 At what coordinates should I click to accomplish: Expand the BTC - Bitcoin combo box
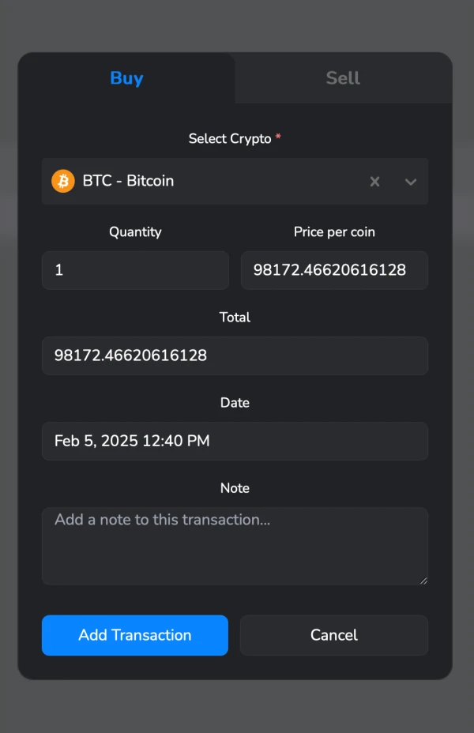pyautogui.click(x=237, y=181)
